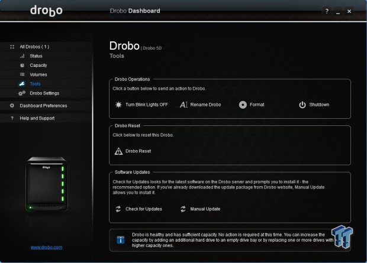The image size is (367, 263).
Task: Click the 'Drobo 5D' model text
Action: pyautogui.click(x=152, y=48)
